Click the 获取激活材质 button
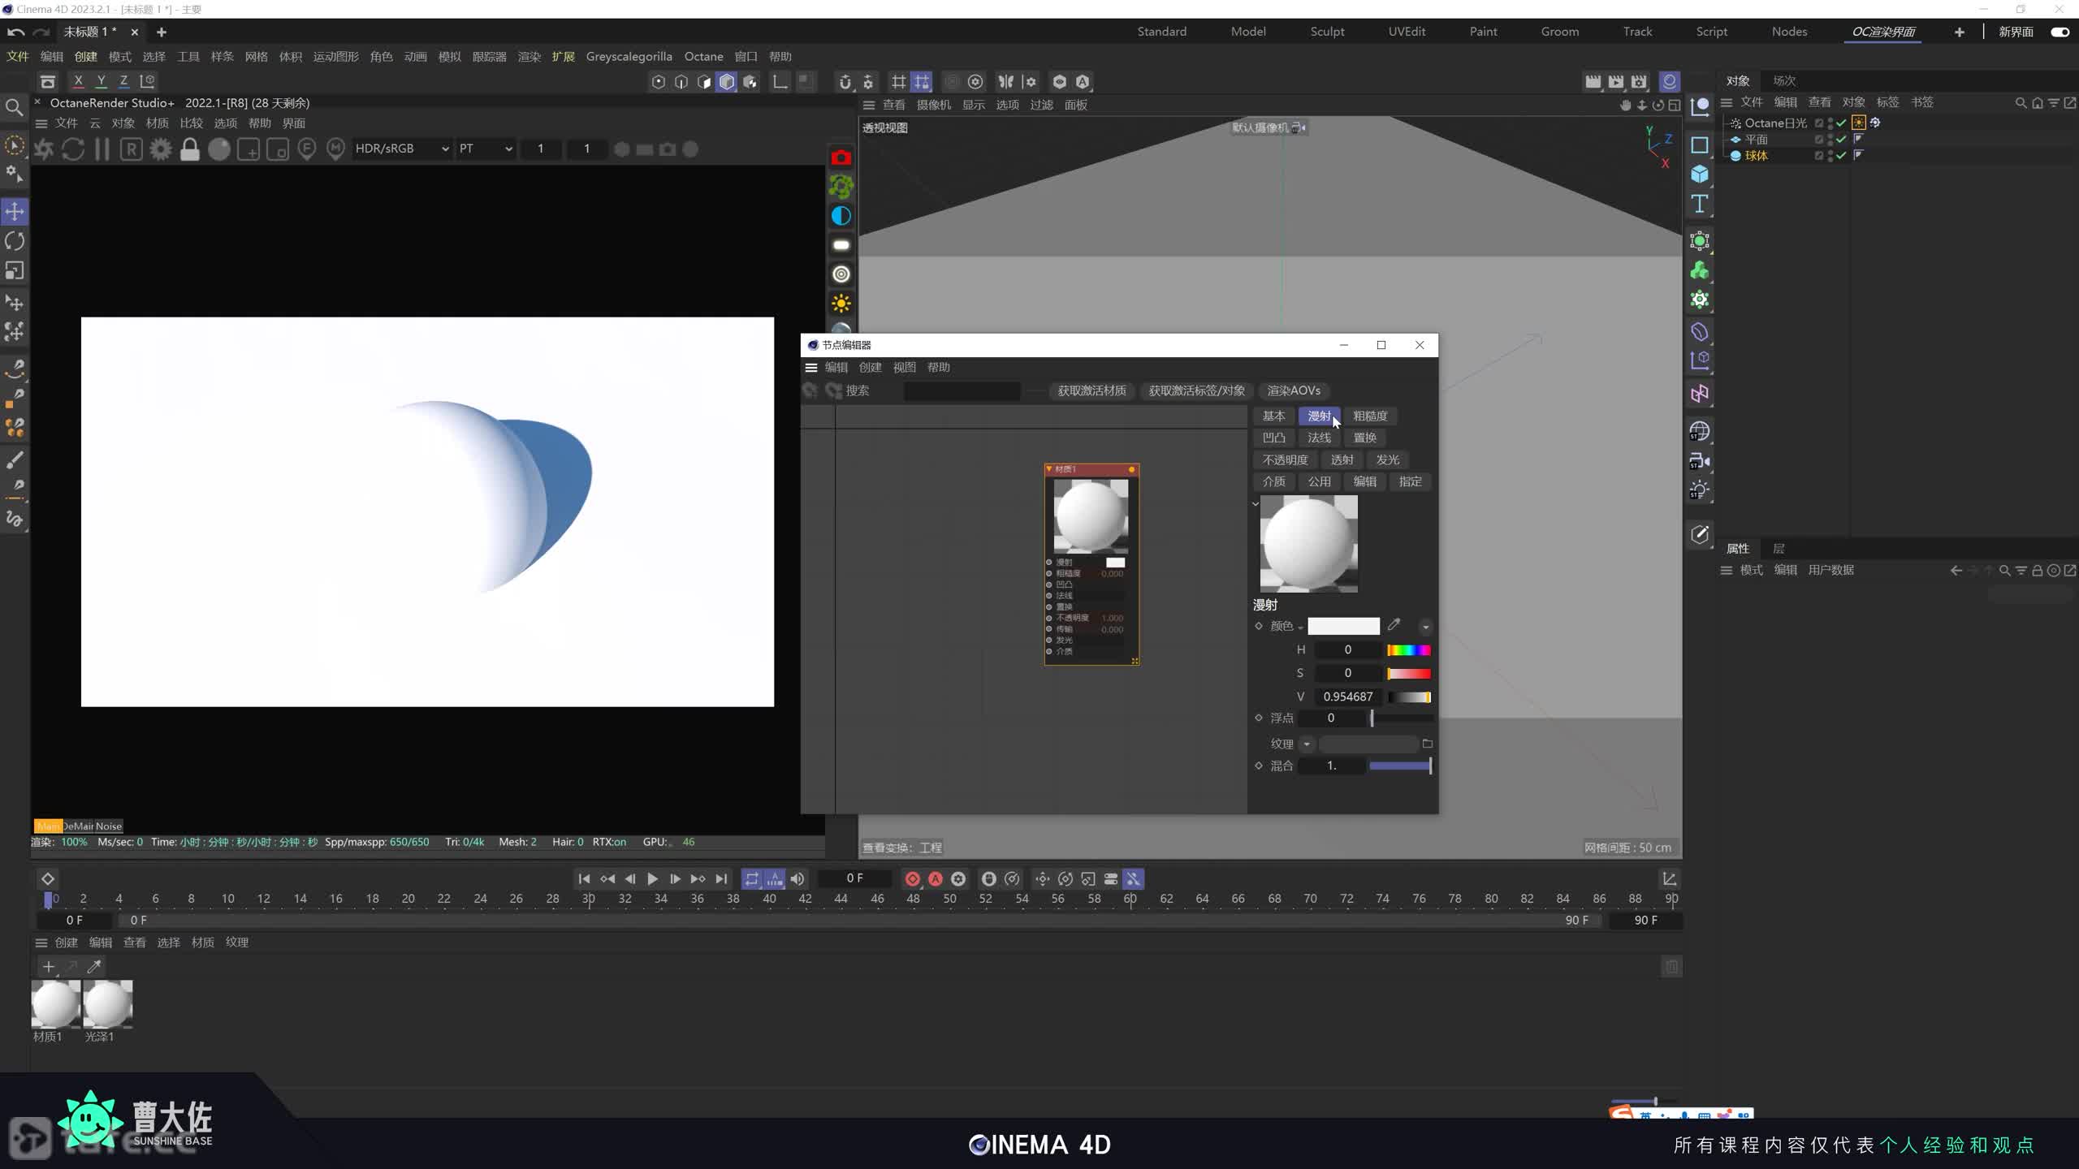The height and width of the screenshot is (1169, 2079). [x=1091, y=390]
